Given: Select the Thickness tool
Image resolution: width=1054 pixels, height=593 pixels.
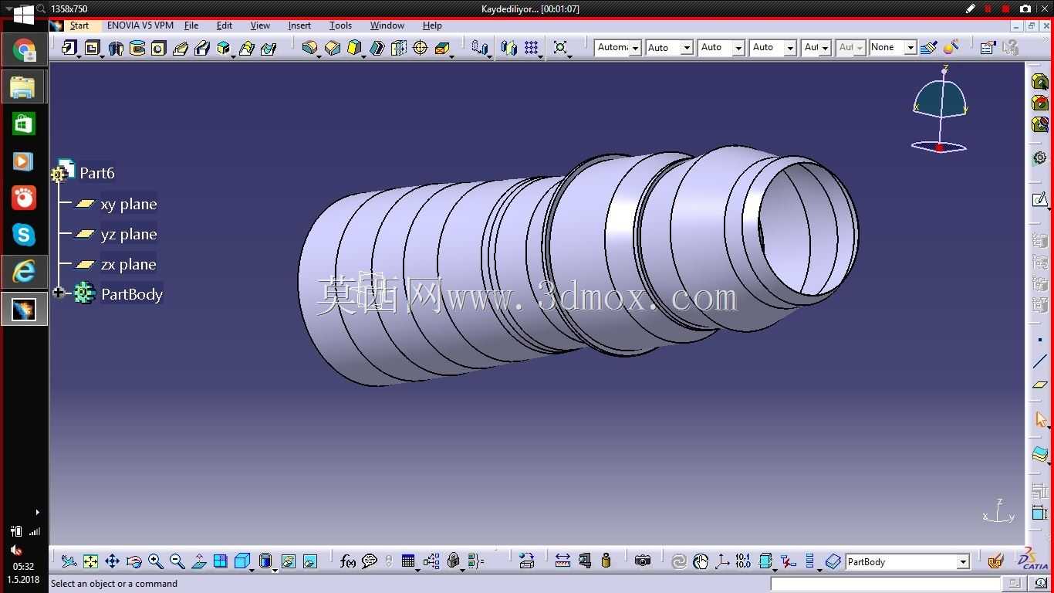Looking at the screenshot, I should [x=398, y=48].
